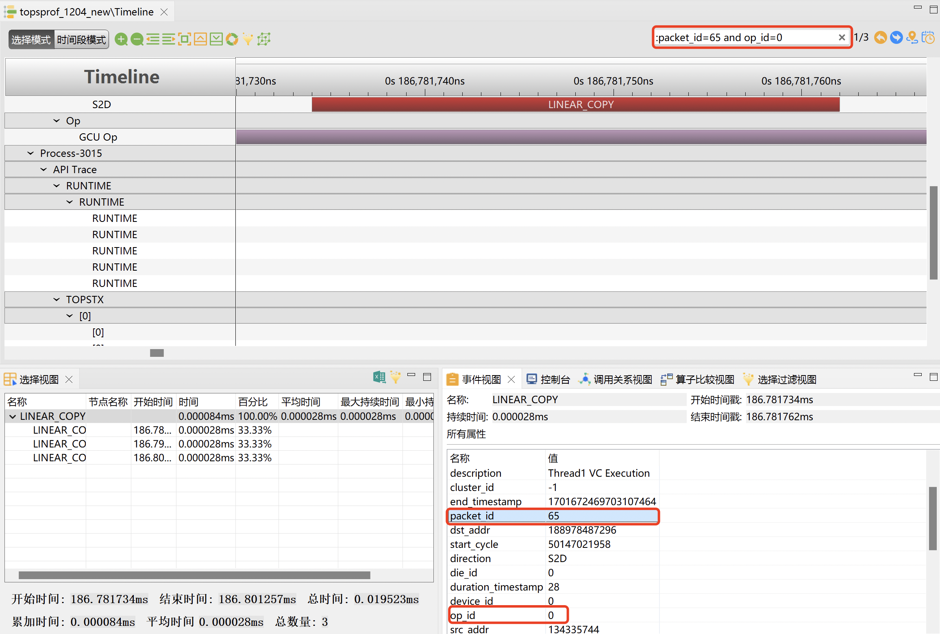Click the event properties vertical scrollbar
940x634 pixels.
(x=933, y=518)
